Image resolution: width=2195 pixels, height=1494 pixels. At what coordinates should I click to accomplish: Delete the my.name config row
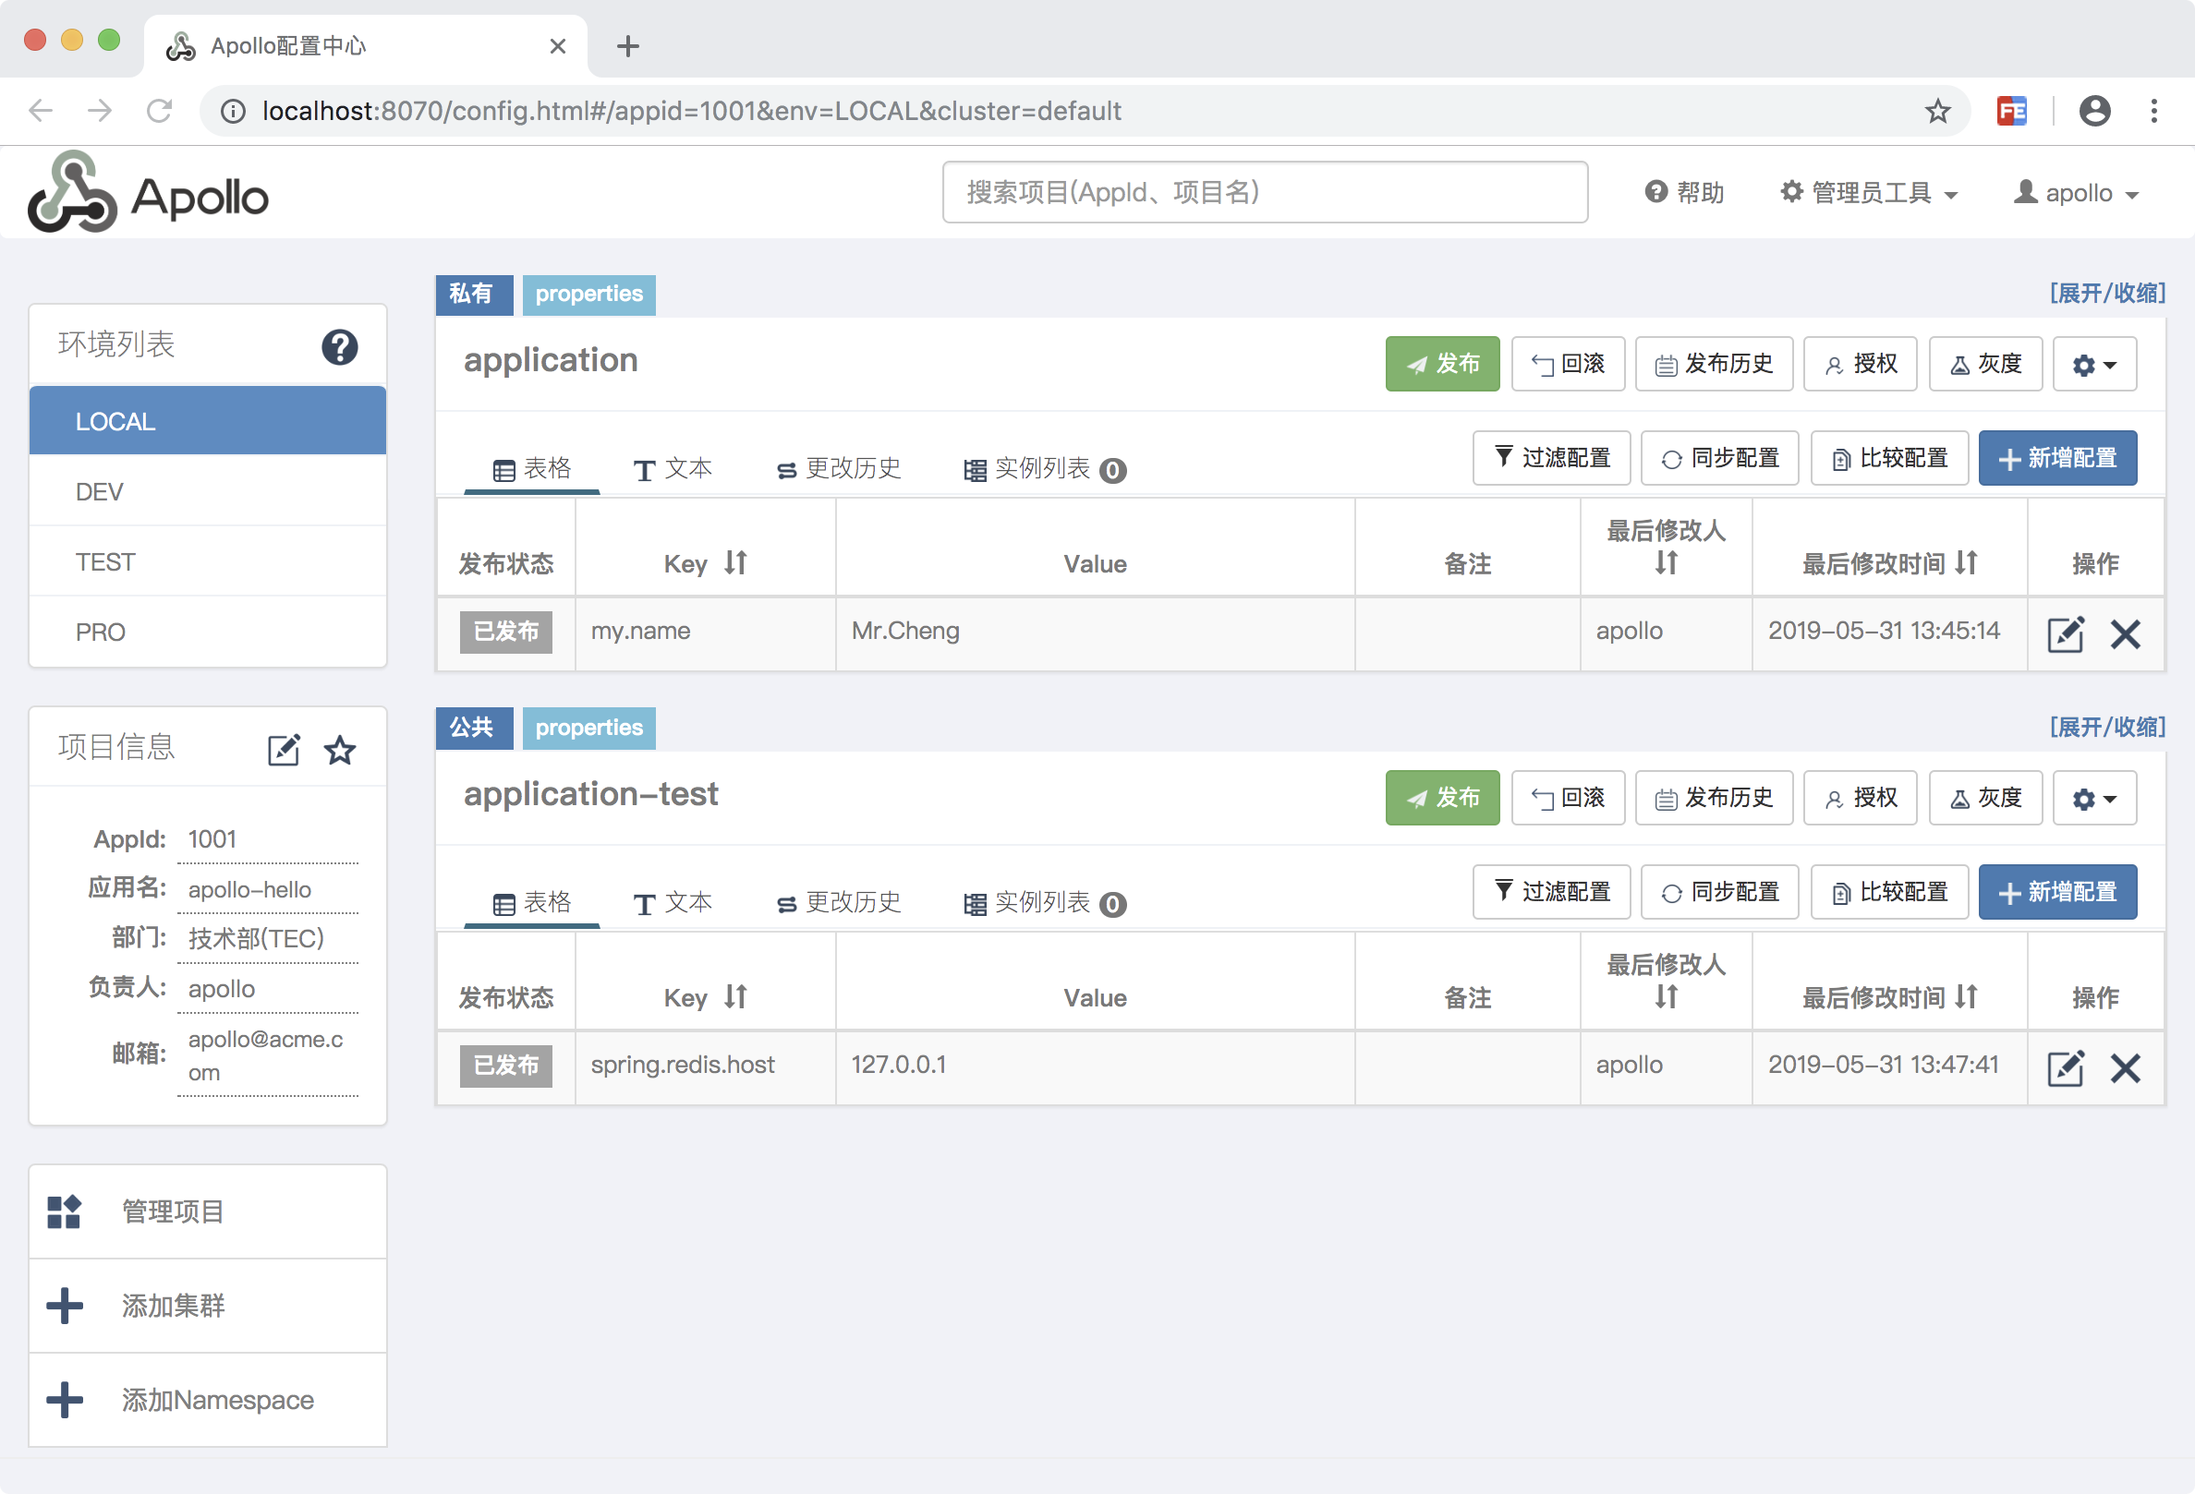(2125, 633)
